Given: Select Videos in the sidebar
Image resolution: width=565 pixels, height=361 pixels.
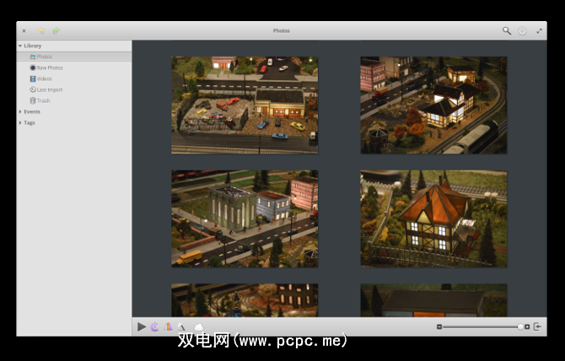Looking at the screenshot, I should (x=74, y=78).
